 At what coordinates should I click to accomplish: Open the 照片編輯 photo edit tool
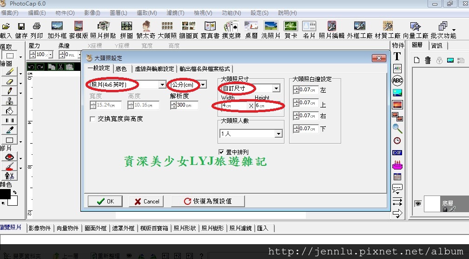[x=331, y=30]
